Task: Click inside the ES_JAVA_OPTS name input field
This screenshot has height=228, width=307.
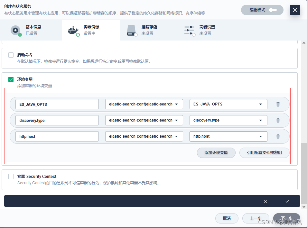Action: [x=57, y=104]
